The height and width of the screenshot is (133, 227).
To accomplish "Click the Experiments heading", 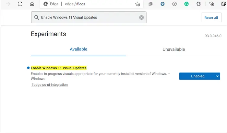I will click(48, 34).
